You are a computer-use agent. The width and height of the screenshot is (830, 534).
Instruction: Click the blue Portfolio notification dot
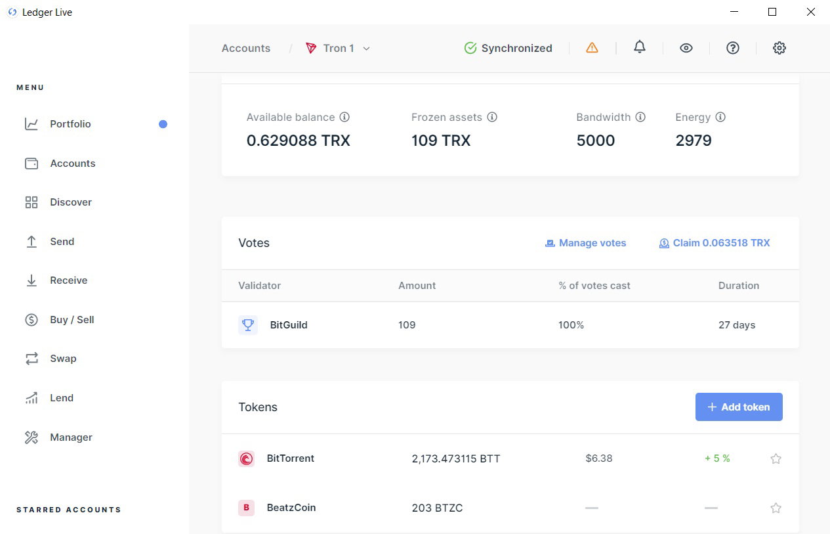163,124
